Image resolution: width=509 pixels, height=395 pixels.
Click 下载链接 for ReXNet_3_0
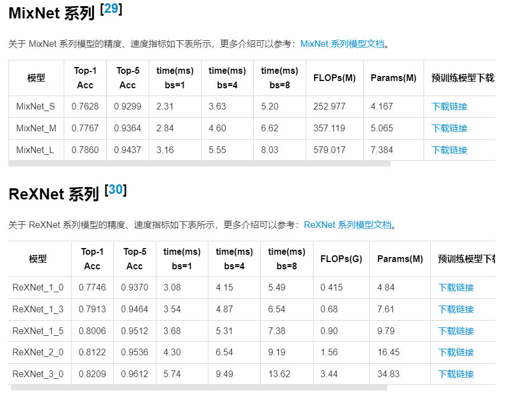pos(456,374)
